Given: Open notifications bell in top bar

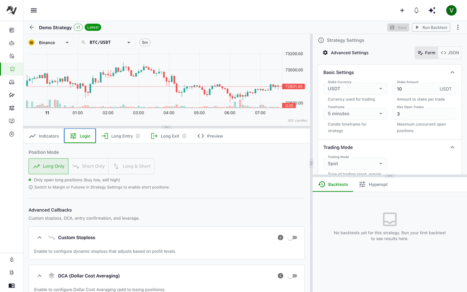Looking at the screenshot, I should point(416,11).
